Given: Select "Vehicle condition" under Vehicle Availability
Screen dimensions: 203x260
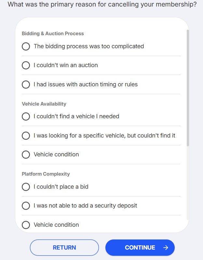Looking at the screenshot, I should pyautogui.click(x=26, y=154).
